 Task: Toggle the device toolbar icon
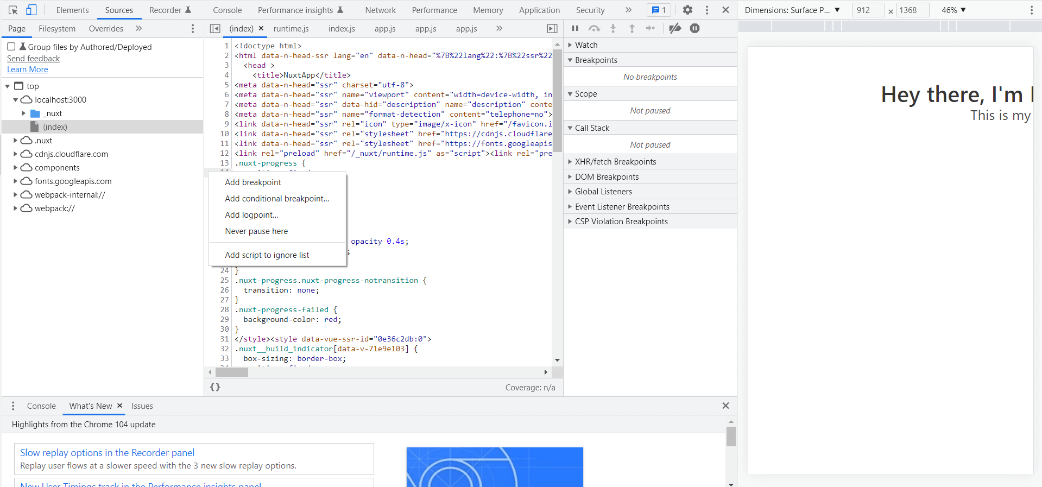click(x=31, y=10)
